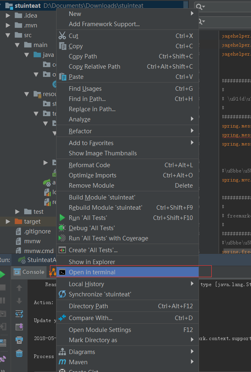This screenshot has height=372, width=251.
Task: Expand the test folder
Action: [17, 211]
